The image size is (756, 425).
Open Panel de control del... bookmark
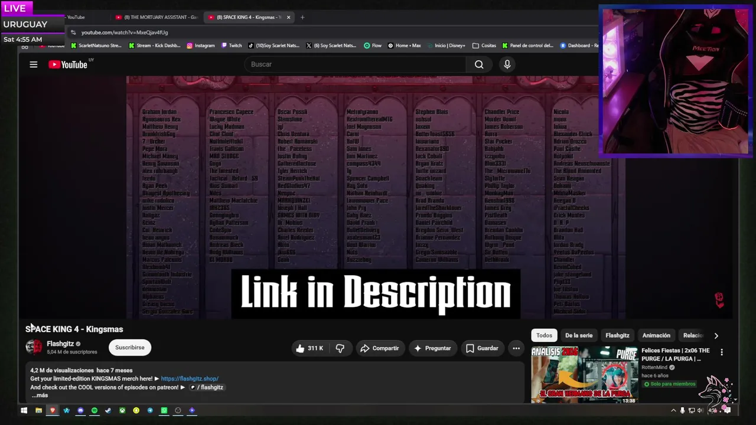(527, 45)
